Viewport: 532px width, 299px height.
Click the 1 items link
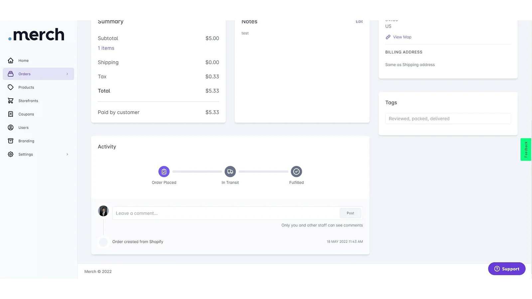(x=106, y=48)
